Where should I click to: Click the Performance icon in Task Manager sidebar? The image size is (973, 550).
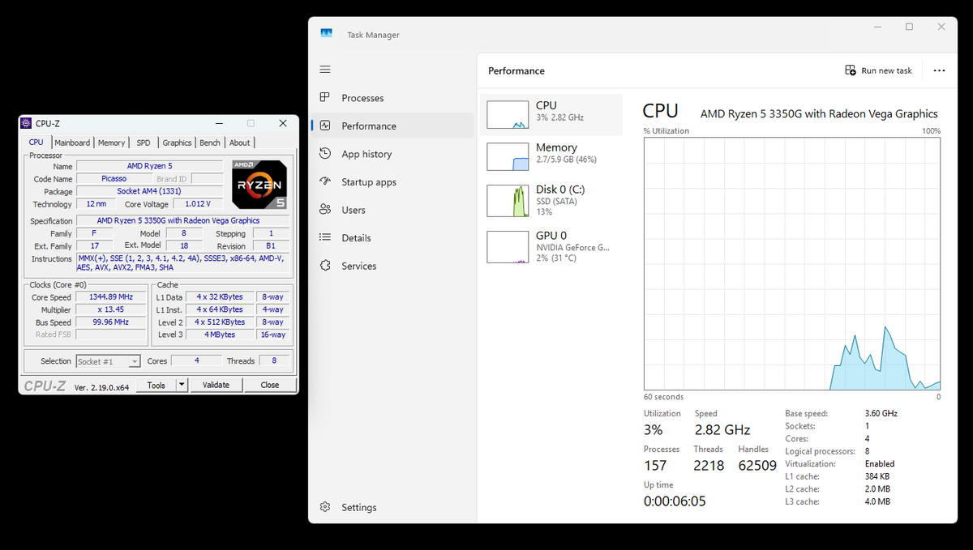[x=325, y=126]
